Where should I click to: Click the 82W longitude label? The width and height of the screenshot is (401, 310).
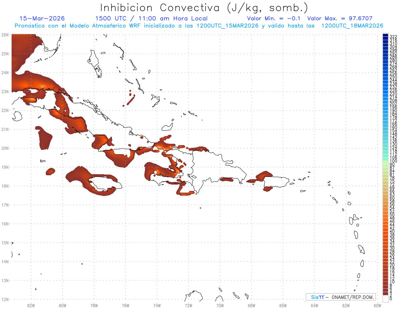(31, 305)
